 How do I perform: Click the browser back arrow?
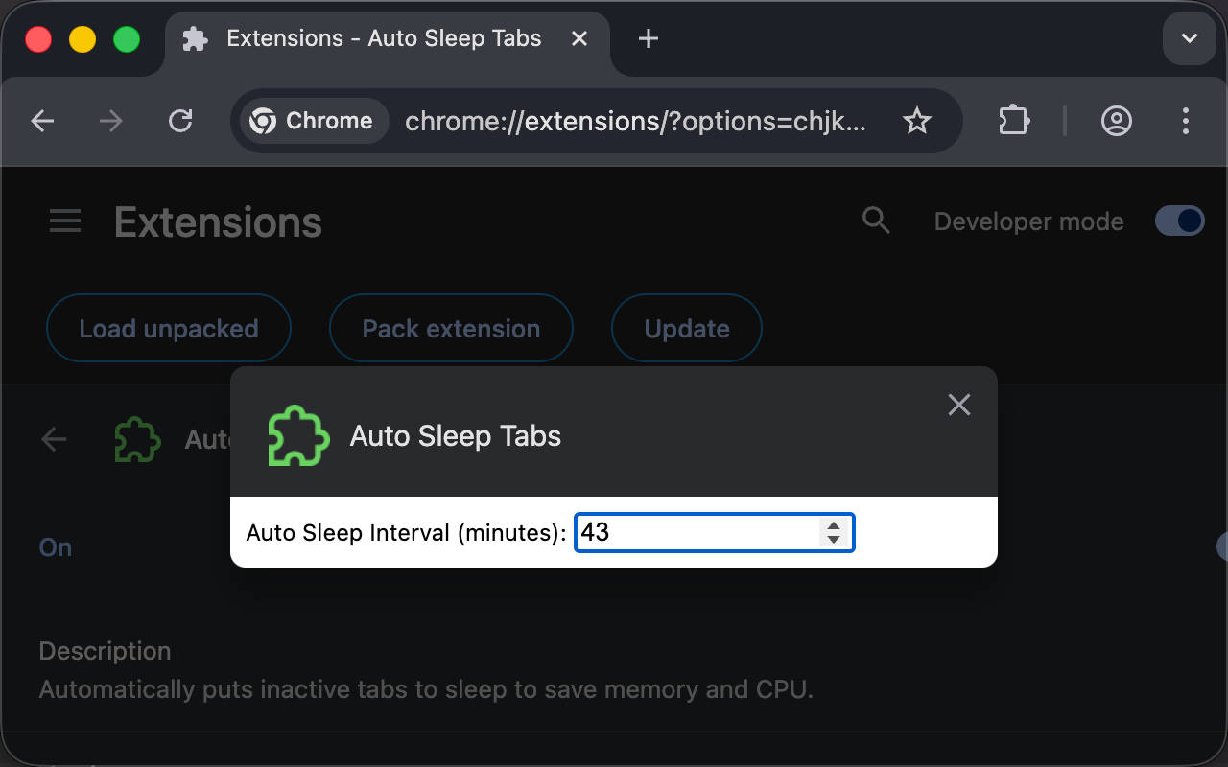42,121
